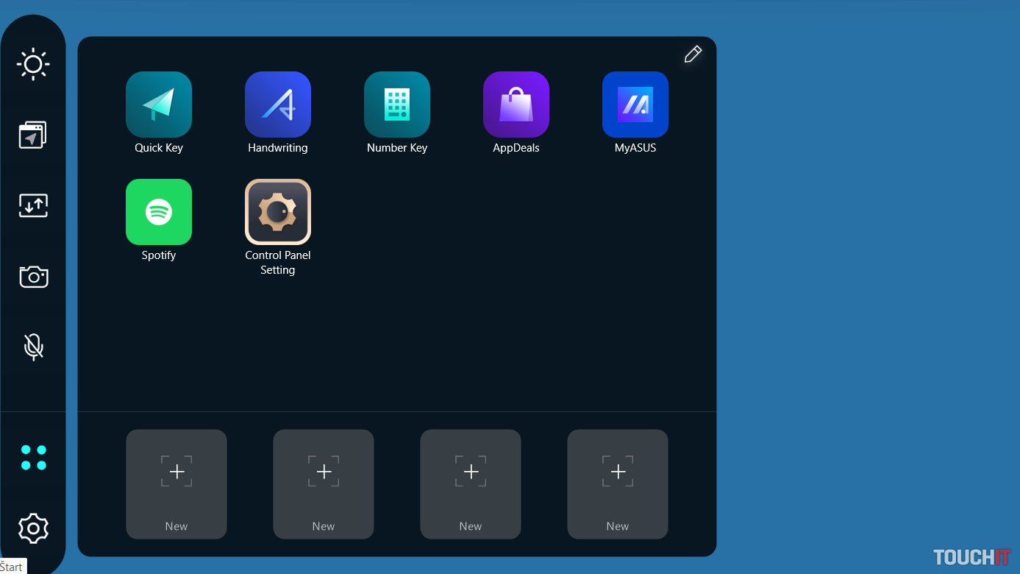The width and height of the screenshot is (1020, 574).
Task: Click the Štart label in corner
Action: [12, 567]
